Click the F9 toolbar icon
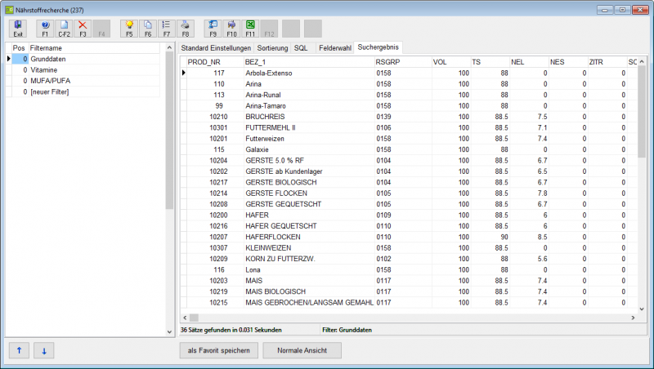 (213, 29)
